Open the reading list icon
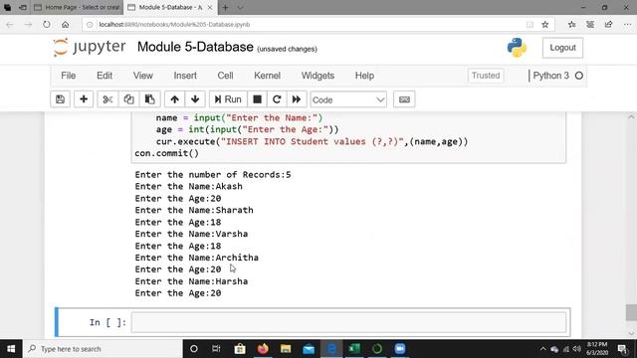The width and height of the screenshot is (637, 358). tap(590, 24)
